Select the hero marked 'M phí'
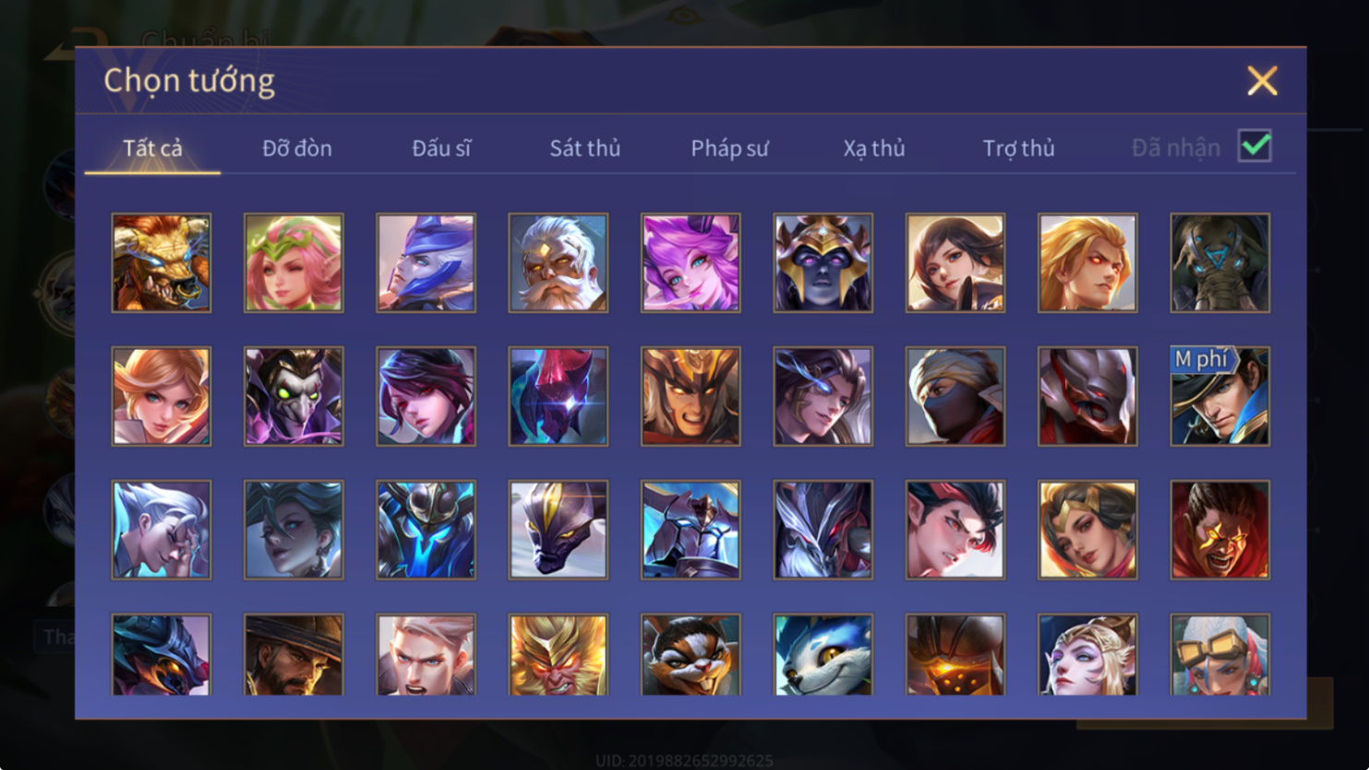Viewport: 1369px width, 770px height. [1220, 397]
